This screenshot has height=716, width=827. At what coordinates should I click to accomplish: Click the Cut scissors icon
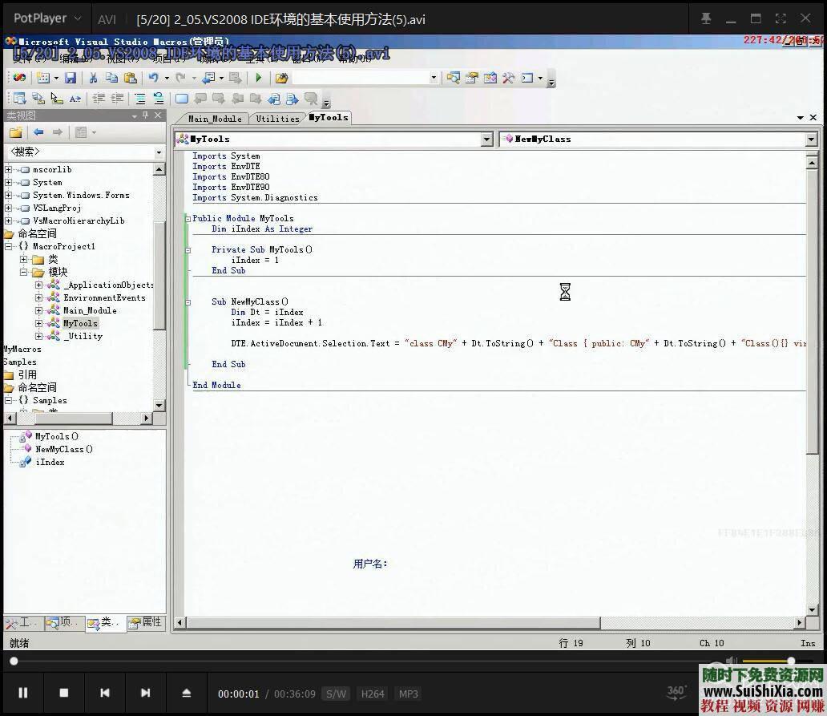coord(93,78)
